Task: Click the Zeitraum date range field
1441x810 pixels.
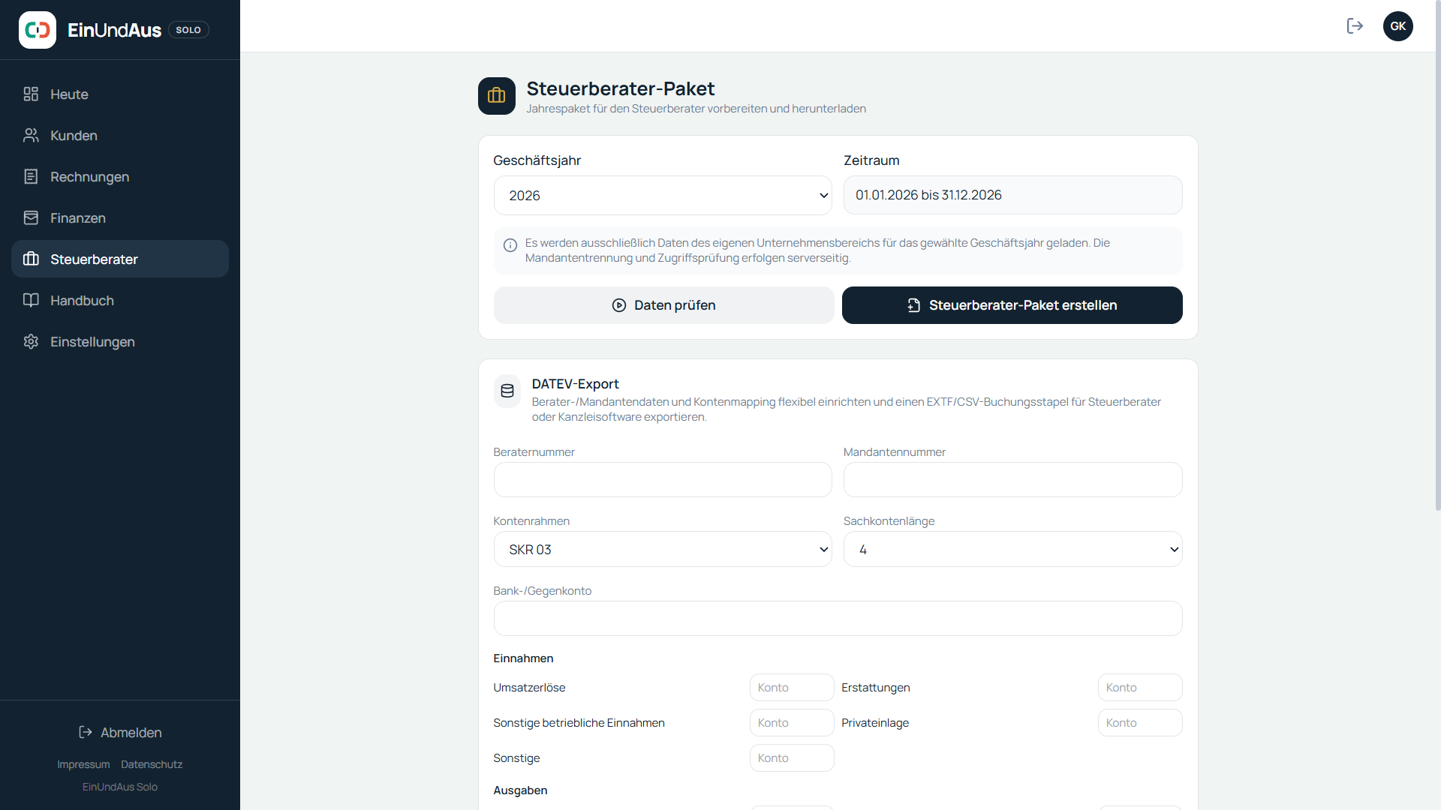Action: pyautogui.click(x=1012, y=195)
